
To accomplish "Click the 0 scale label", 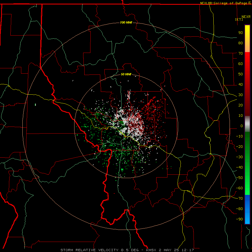I will pos(242,126).
